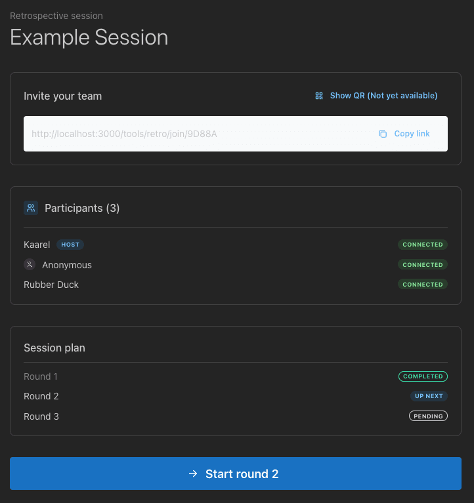Click the Anonymous participant name
Viewport: 474px width, 503px height.
pos(67,265)
